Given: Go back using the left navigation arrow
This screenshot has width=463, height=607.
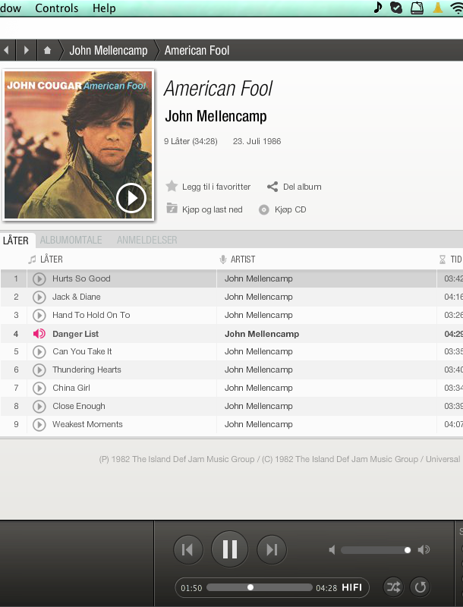Looking at the screenshot, I should [x=7, y=50].
